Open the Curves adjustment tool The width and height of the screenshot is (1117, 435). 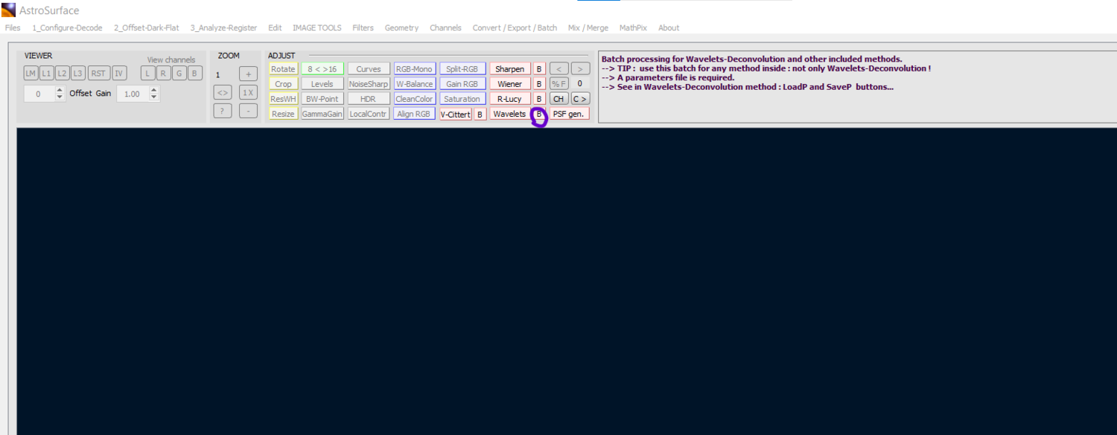coord(369,68)
